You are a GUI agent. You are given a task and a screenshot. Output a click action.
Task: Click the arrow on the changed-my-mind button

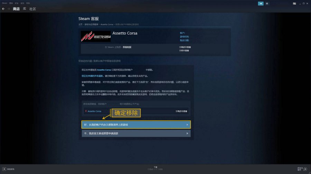click(187, 133)
